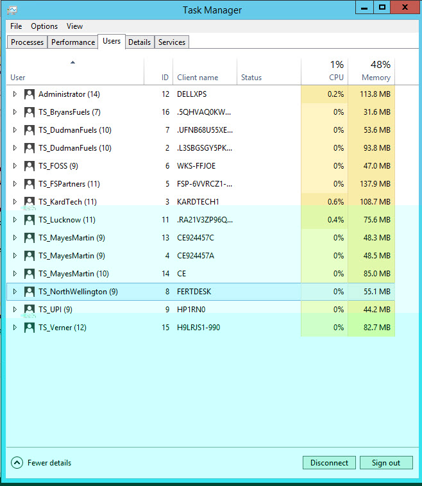
Task: Collapse view with Fewer details arrow
Action: (17, 463)
